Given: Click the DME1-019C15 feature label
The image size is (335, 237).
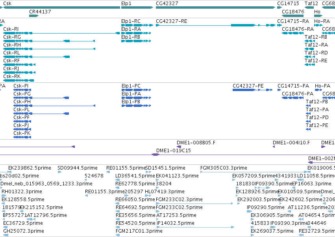Looking at the screenshot, I should 174,151.
